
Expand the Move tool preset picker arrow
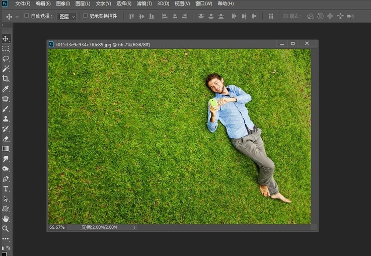point(17,17)
